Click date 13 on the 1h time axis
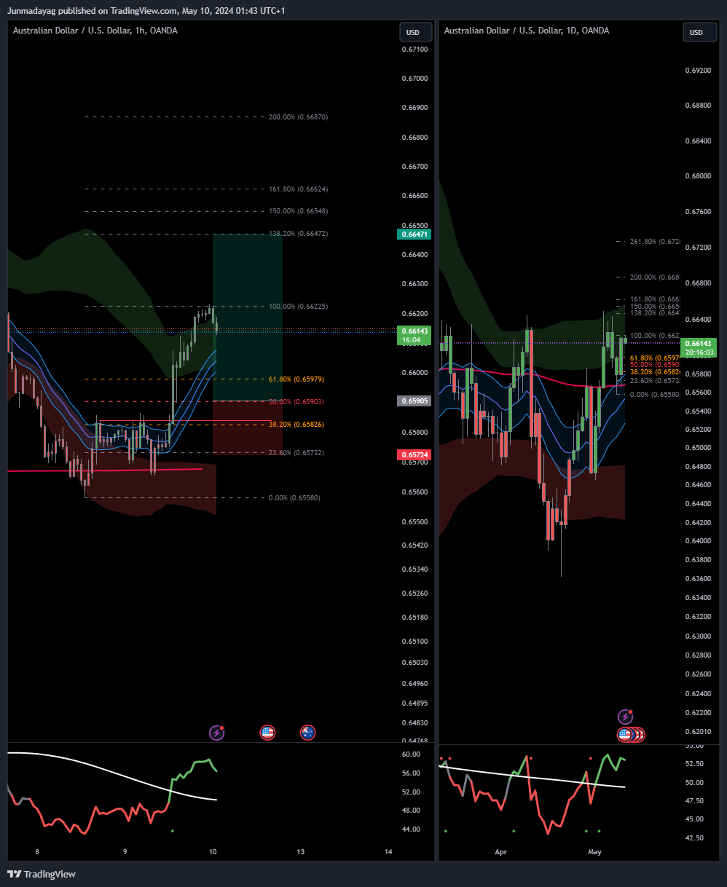727x887 pixels. click(301, 852)
